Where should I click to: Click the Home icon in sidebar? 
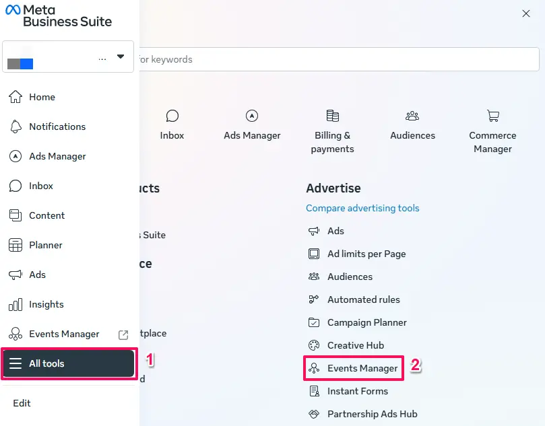(x=15, y=97)
